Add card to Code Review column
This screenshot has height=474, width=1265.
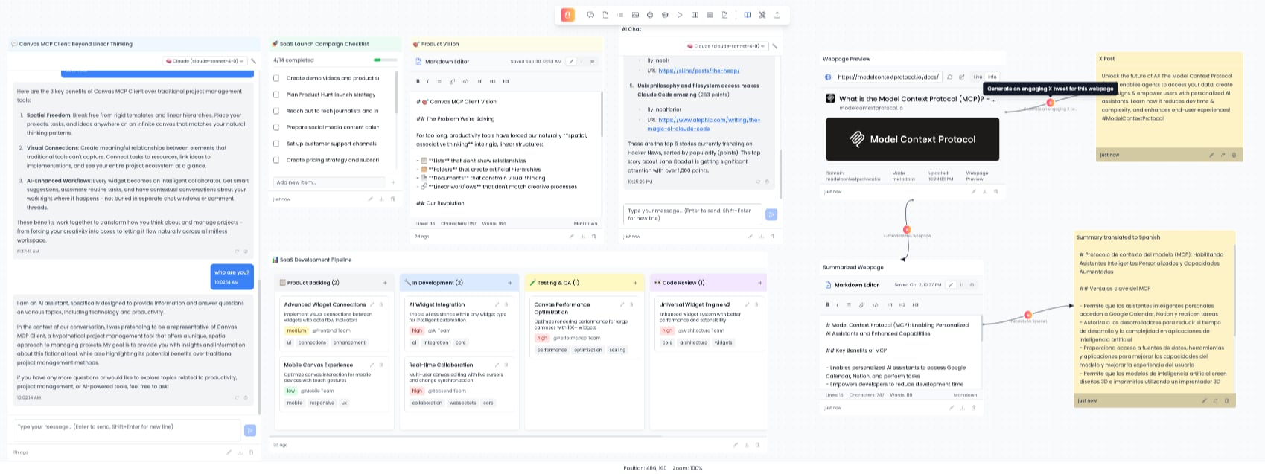[760, 283]
